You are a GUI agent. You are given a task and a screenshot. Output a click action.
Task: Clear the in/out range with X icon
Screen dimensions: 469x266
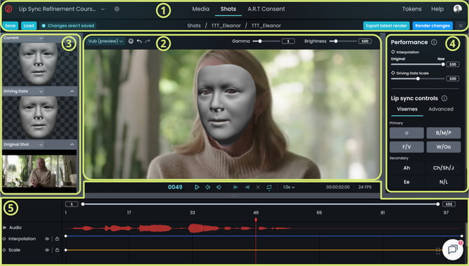pos(258,187)
